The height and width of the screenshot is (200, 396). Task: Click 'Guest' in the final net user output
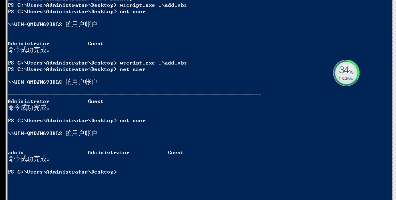pyautogui.click(x=176, y=153)
